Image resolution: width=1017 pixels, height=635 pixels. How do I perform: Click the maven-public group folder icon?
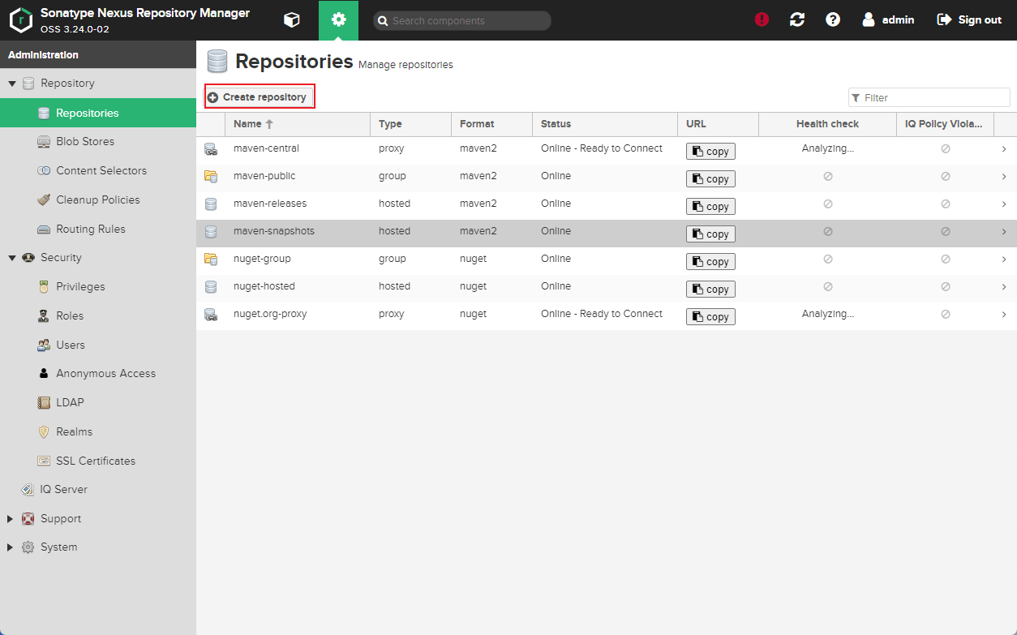pos(211,176)
